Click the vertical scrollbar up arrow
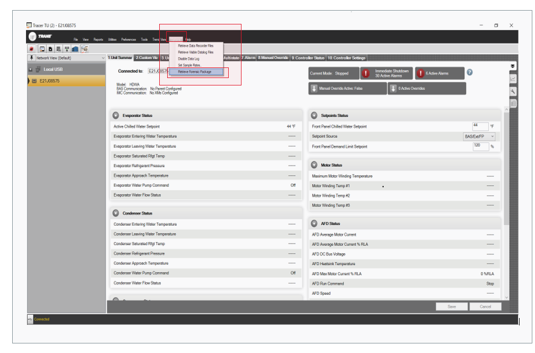Viewport: 535px width, 353px height. tap(506, 109)
